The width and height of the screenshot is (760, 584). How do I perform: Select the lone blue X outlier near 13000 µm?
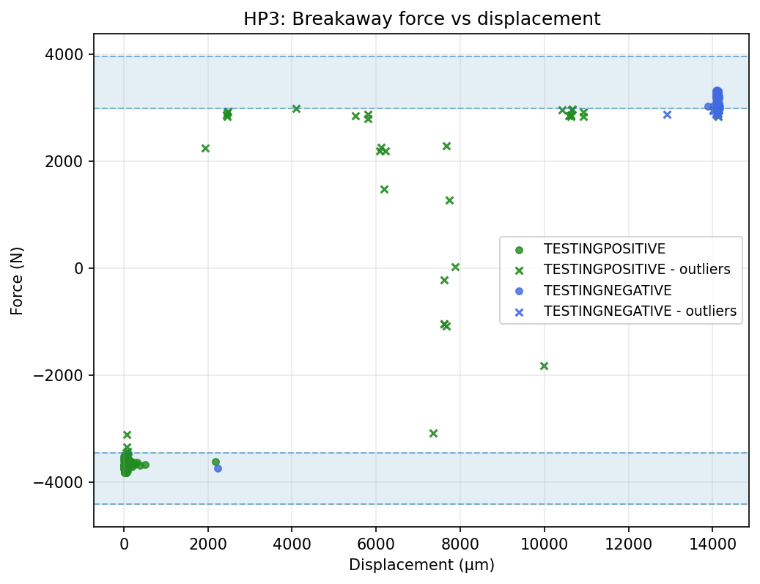[x=667, y=114]
